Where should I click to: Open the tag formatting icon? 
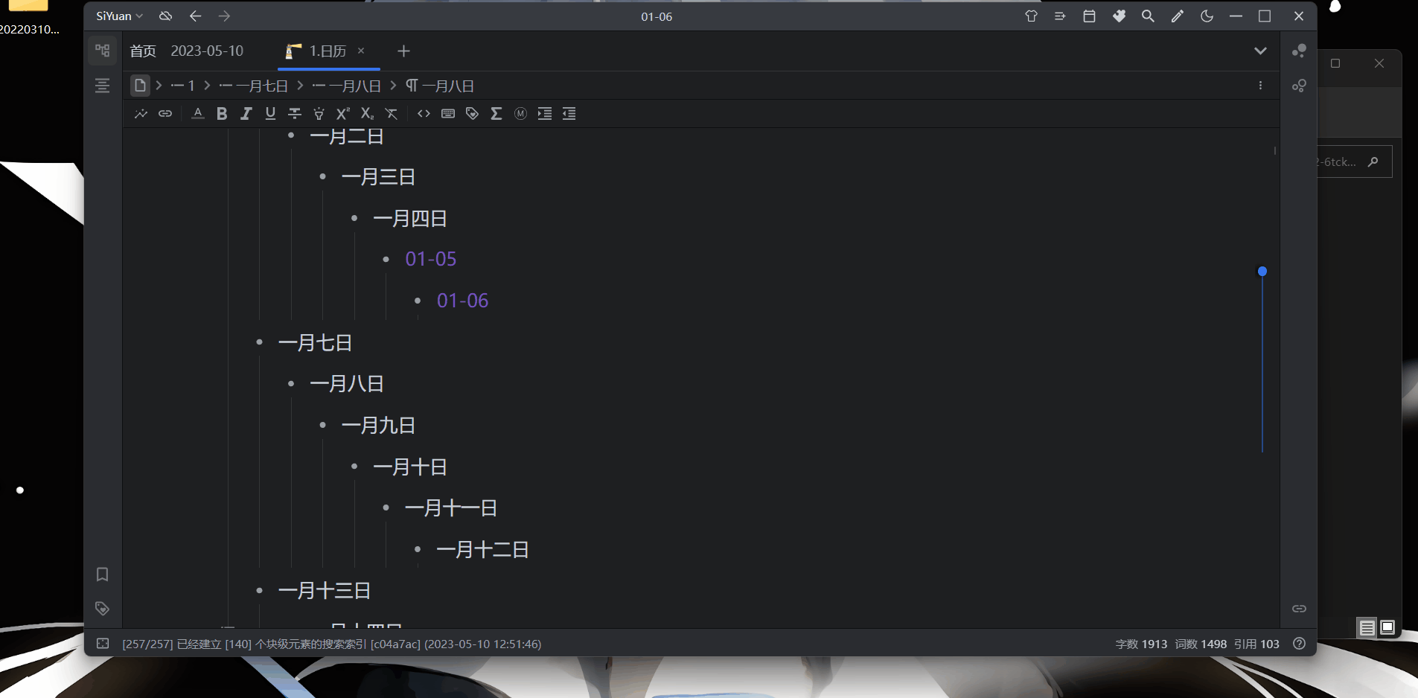click(x=472, y=113)
